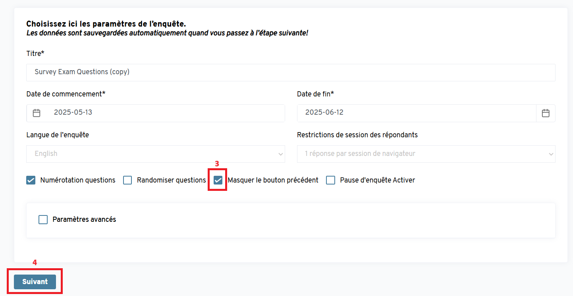
Task: Click the "Date de fin*" label
Action: pyautogui.click(x=315, y=94)
